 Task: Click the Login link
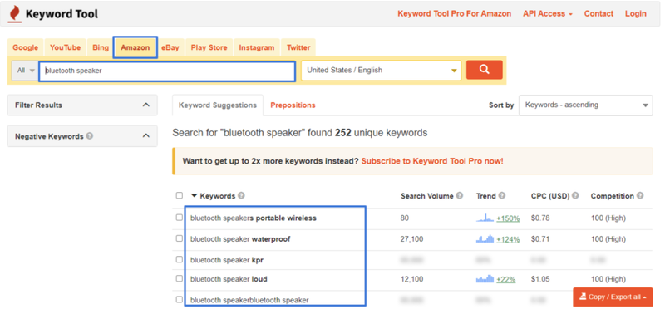pos(636,13)
